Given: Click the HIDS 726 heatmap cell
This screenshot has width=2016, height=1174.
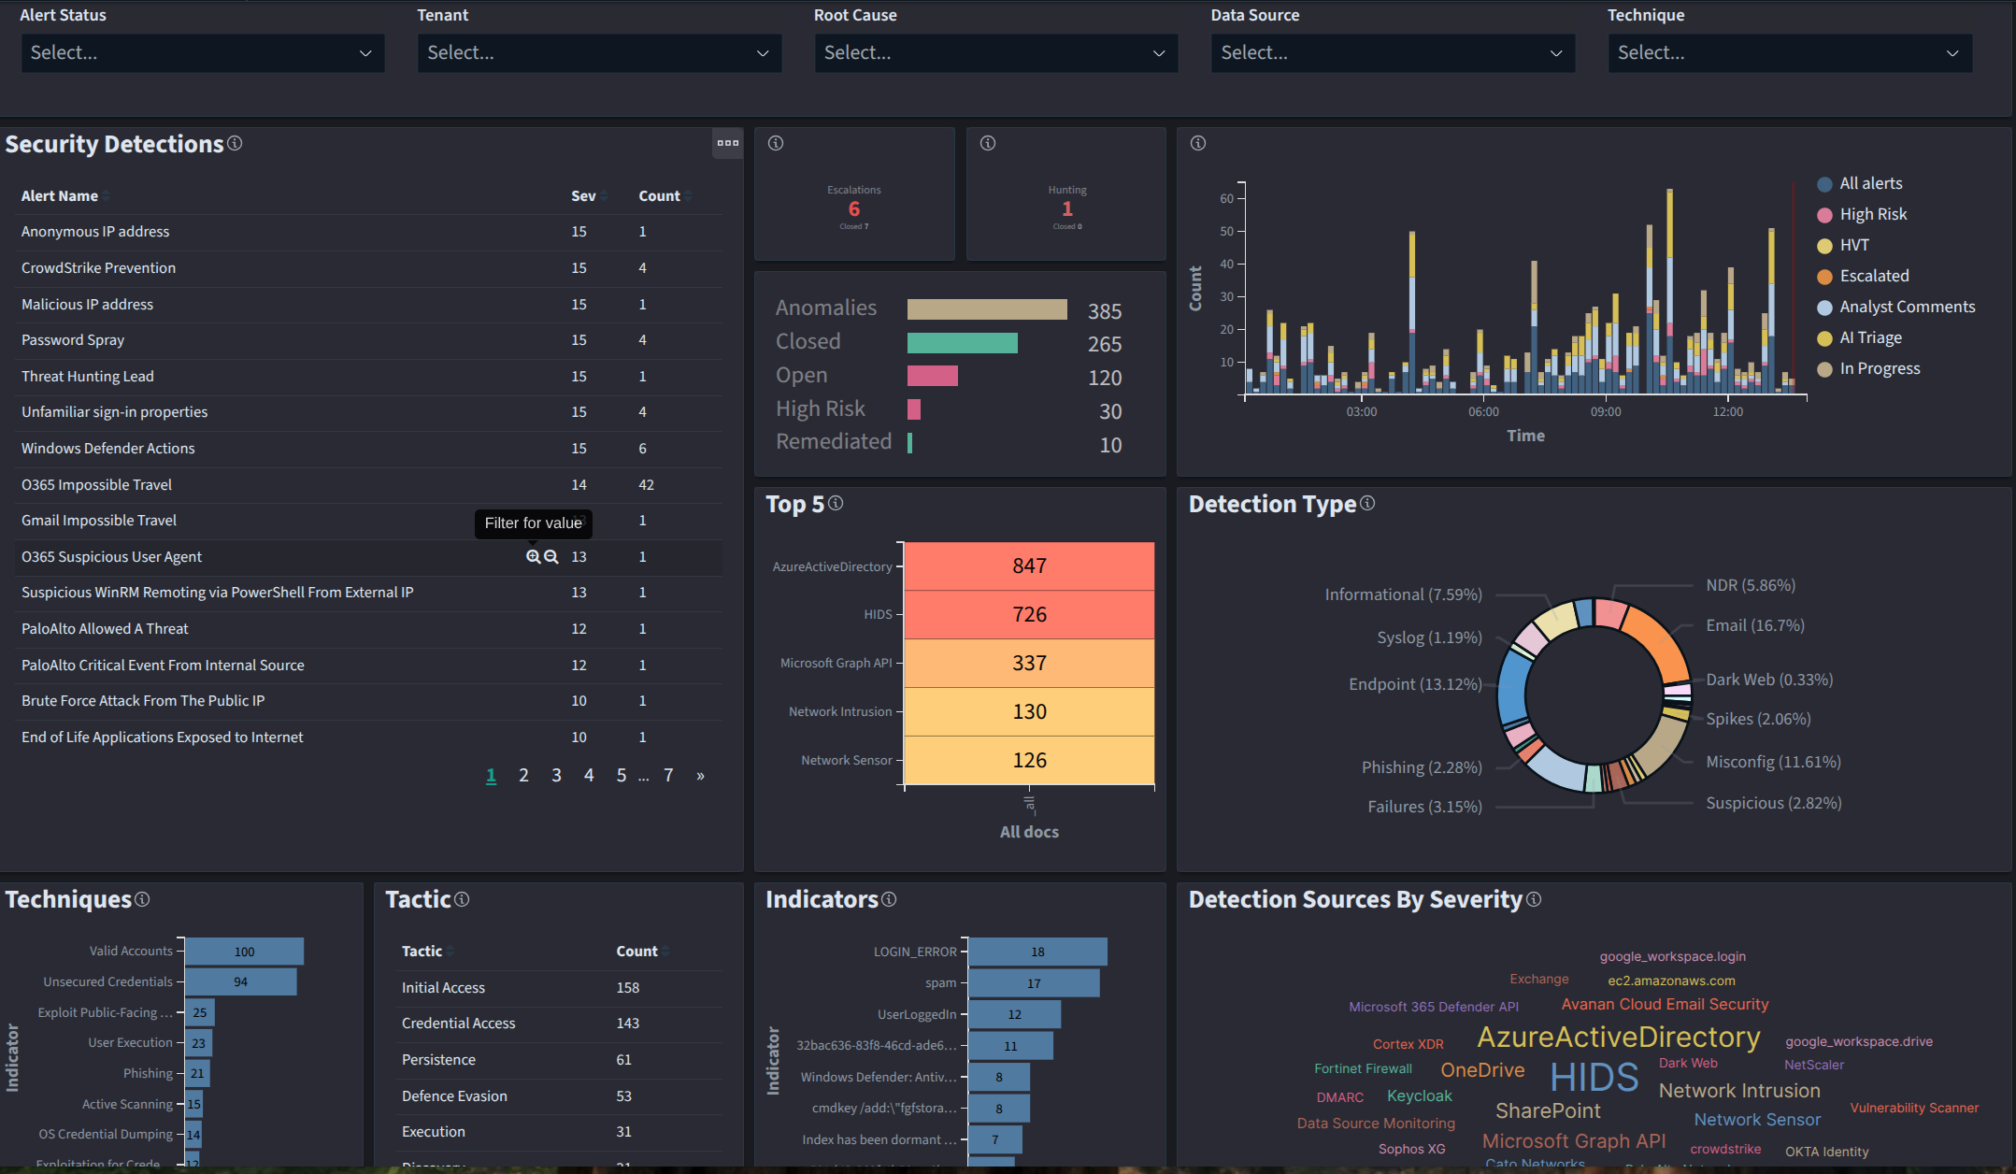Looking at the screenshot, I should click(x=1029, y=614).
